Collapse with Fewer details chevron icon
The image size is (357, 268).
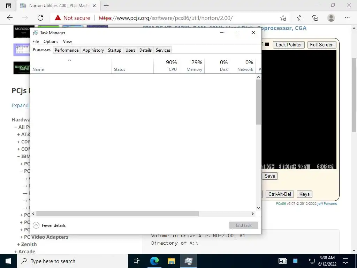point(36,225)
